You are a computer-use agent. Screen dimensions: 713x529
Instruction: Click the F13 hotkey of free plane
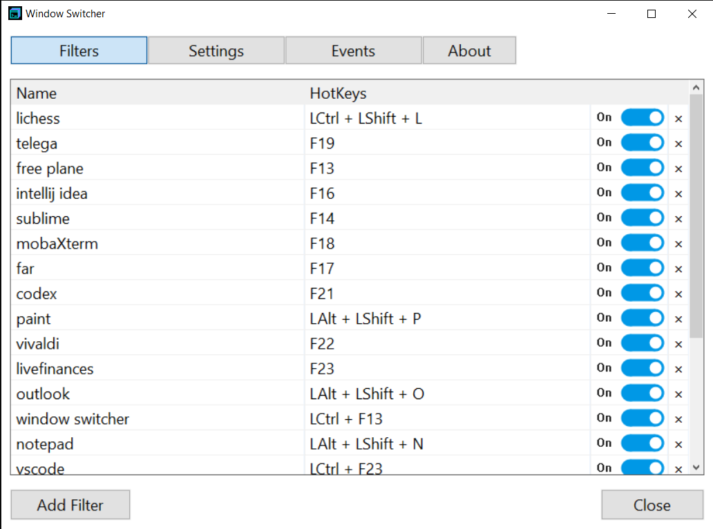click(448, 168)
